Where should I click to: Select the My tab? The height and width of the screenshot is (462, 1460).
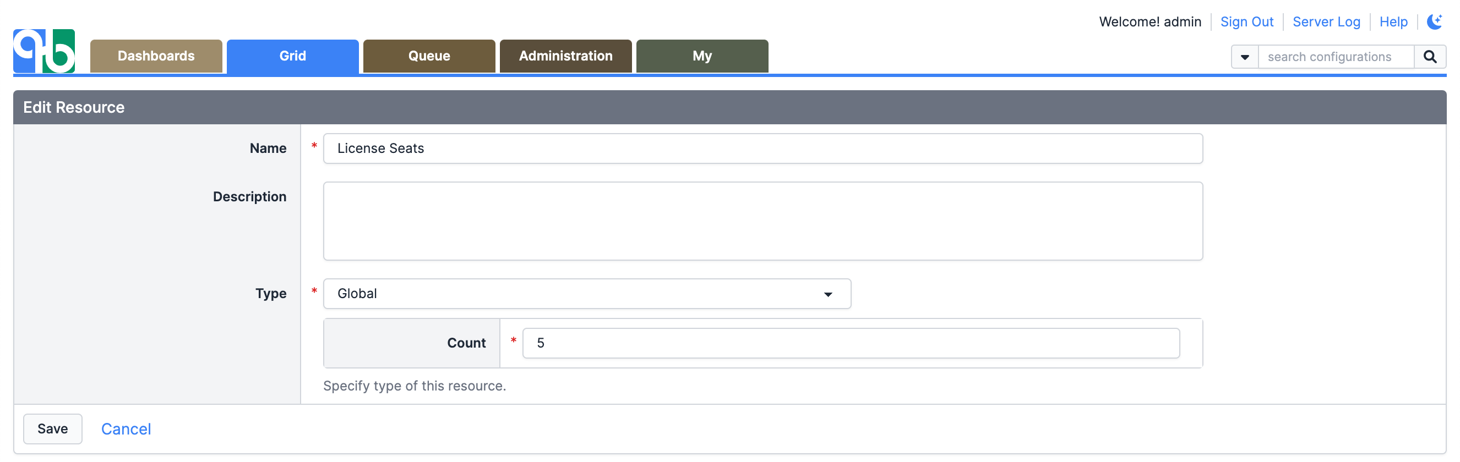702,56
